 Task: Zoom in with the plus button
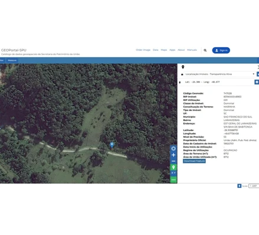coord(173,155)
